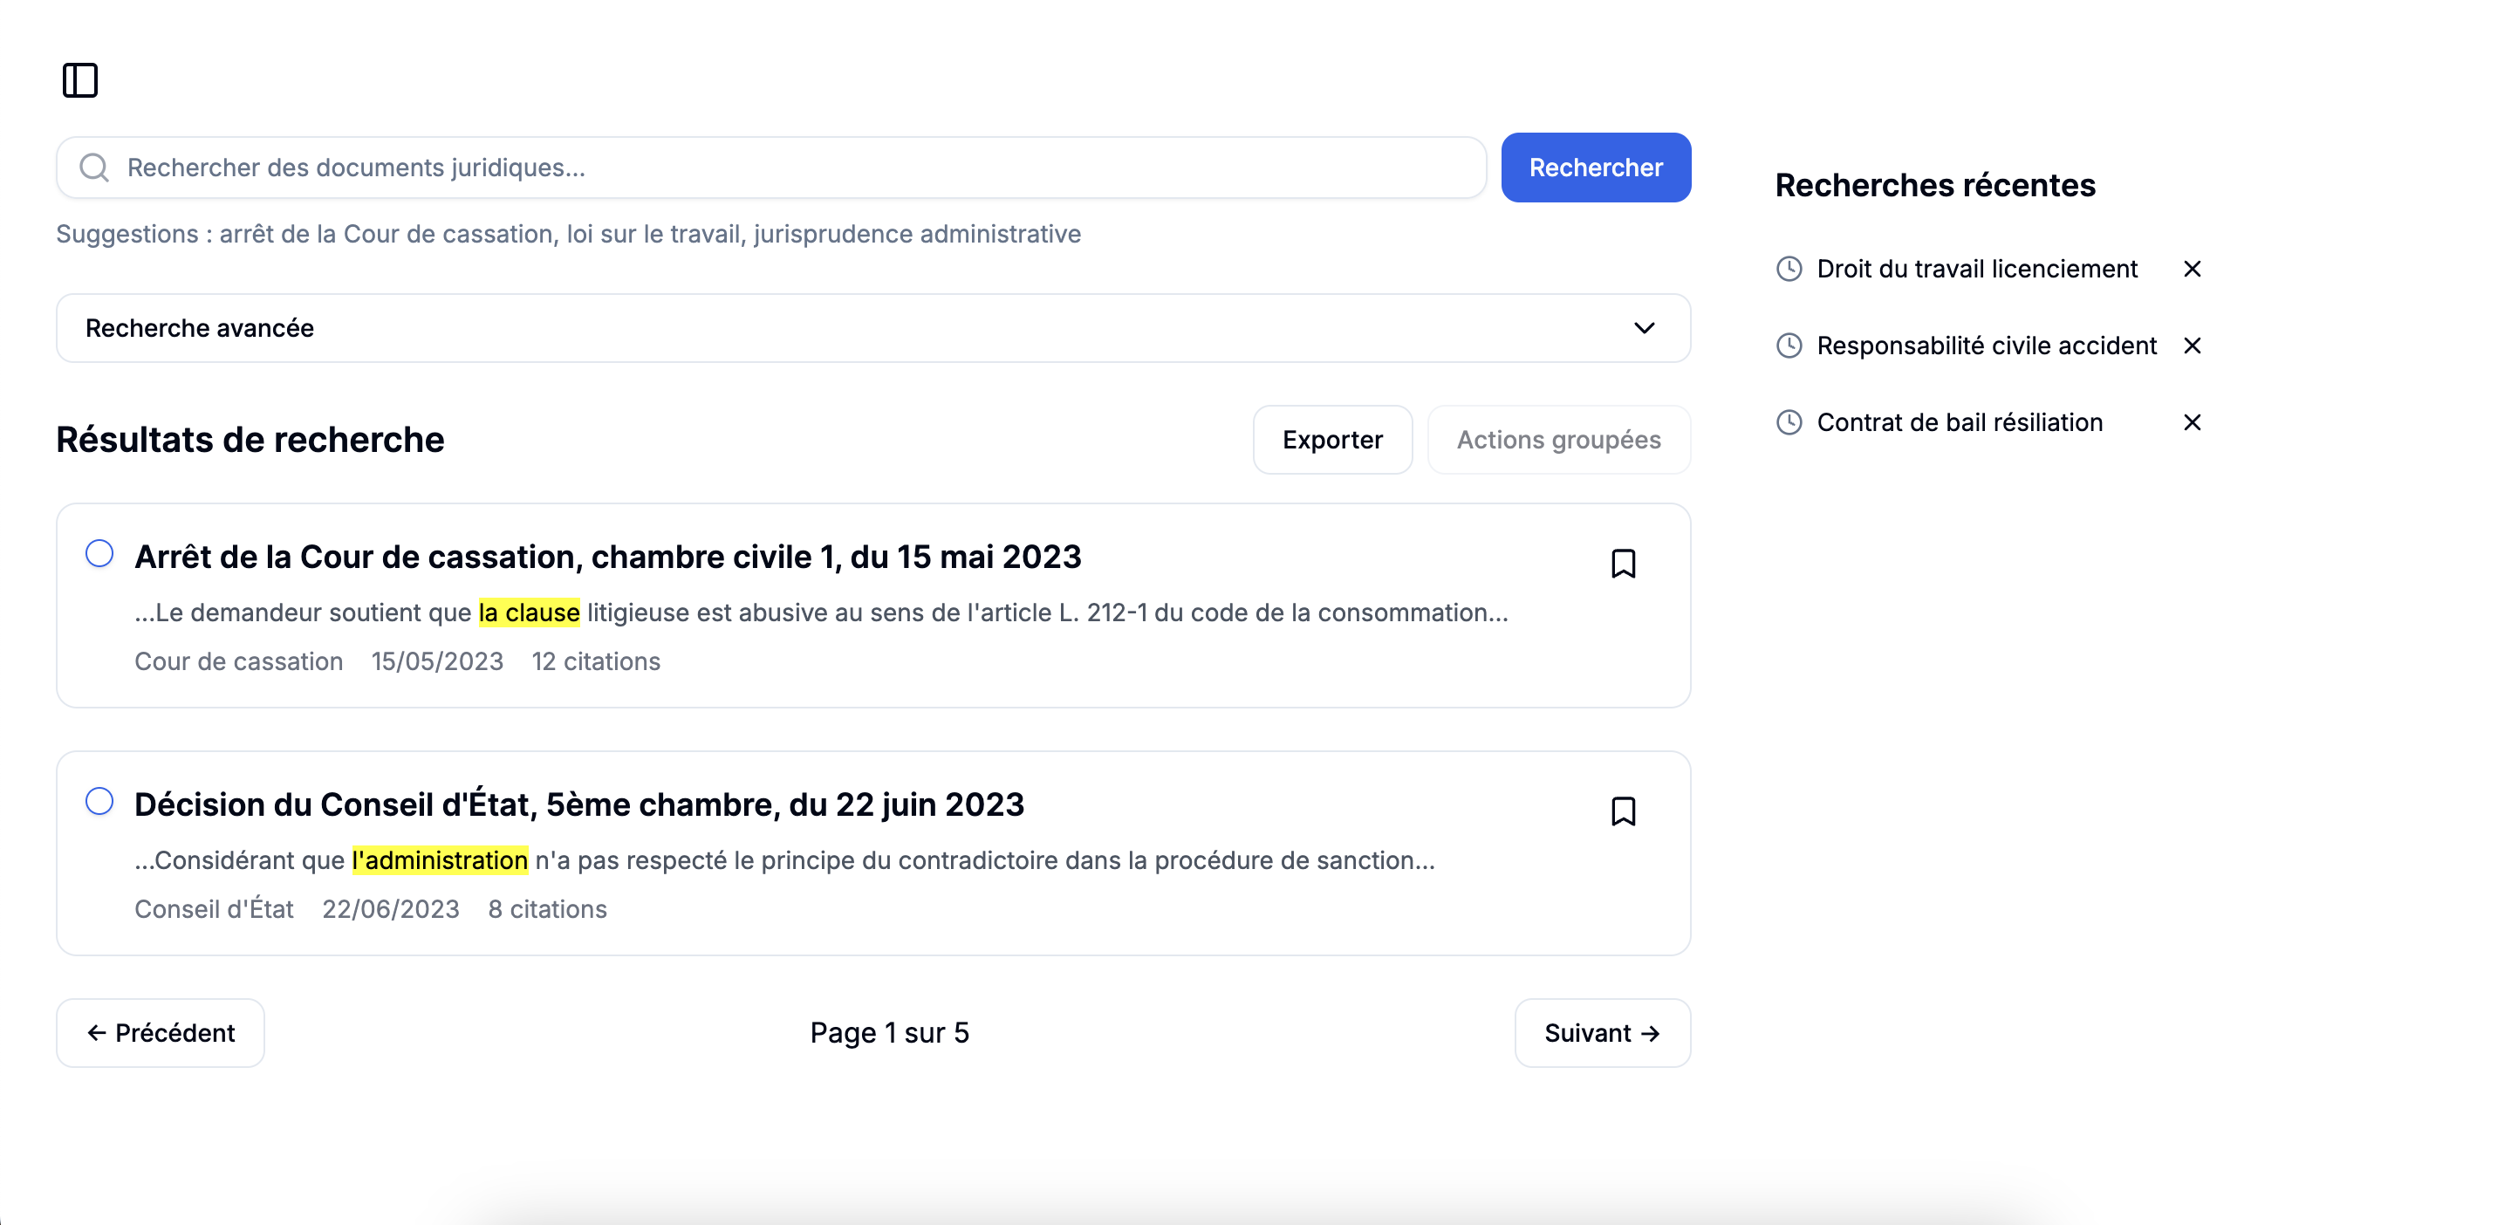Click the date 15/05/2023
2511x1225 pixels.
click(x=437, y=661)
